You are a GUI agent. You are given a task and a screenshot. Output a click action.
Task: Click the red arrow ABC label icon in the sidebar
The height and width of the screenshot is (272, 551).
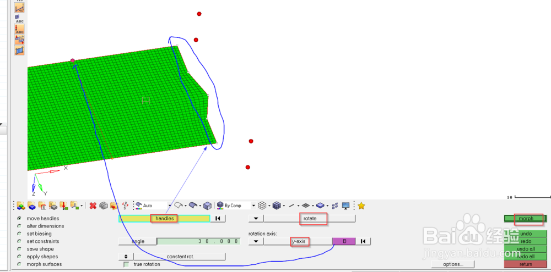point(19,29)
